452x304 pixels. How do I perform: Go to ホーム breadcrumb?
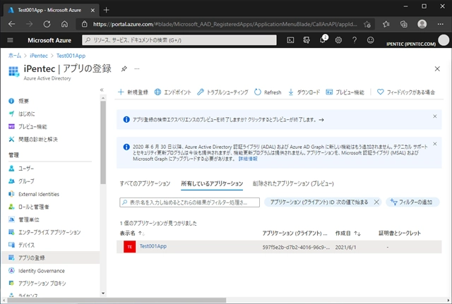click(15, 56)
